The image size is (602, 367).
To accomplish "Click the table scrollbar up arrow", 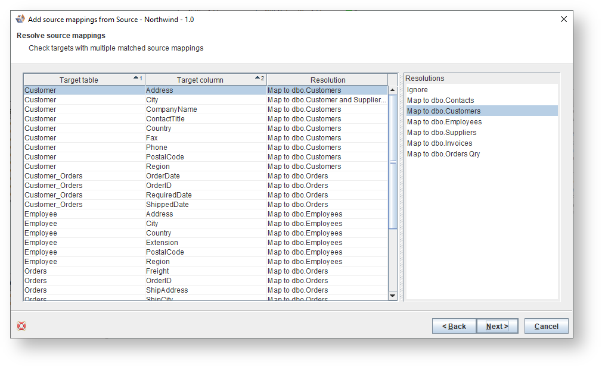I will click(x=393, y=89).
